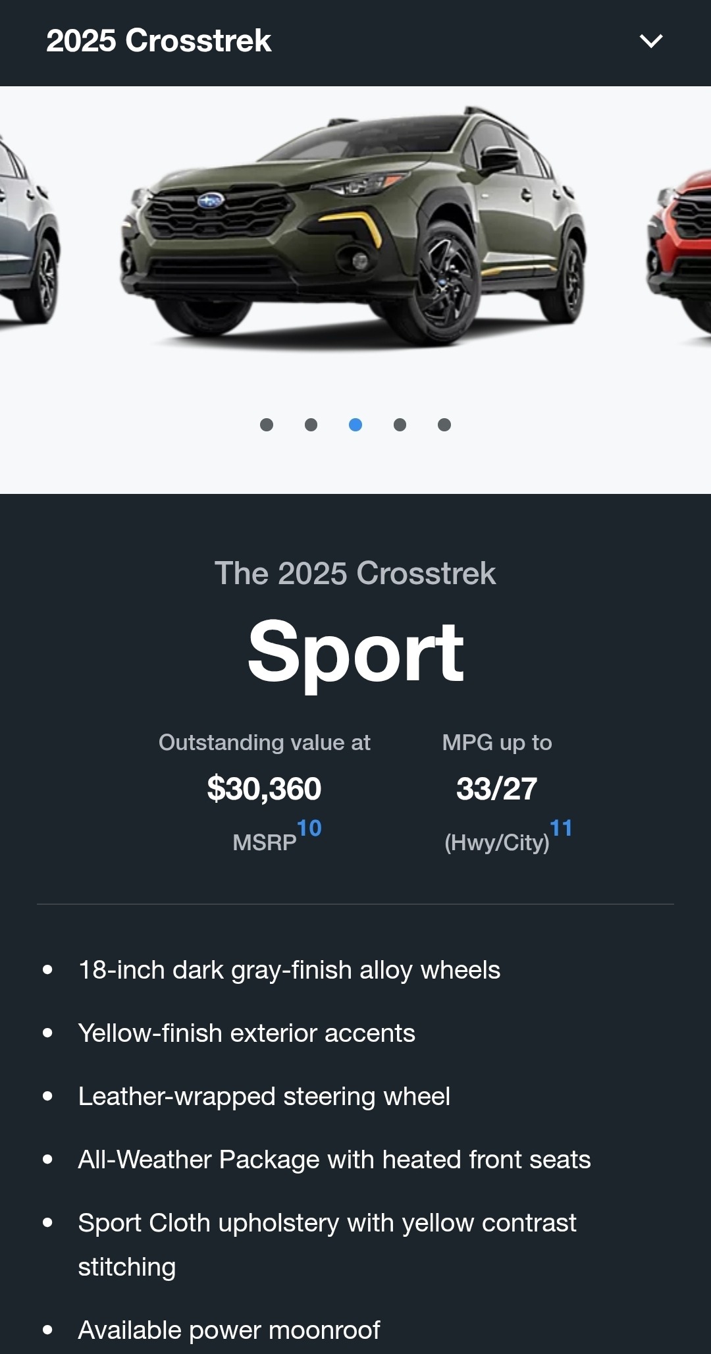Select the Available power moonroof feature
The image size is (711, 1354).
pyautogui.click(x=229, y=1330)
